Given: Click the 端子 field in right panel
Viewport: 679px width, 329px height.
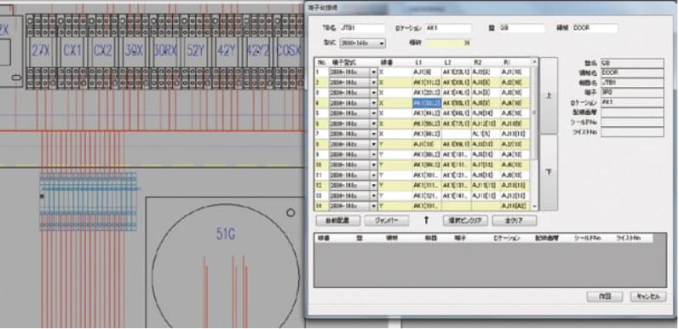Looking at the screenshot, I should pos(632,93).
